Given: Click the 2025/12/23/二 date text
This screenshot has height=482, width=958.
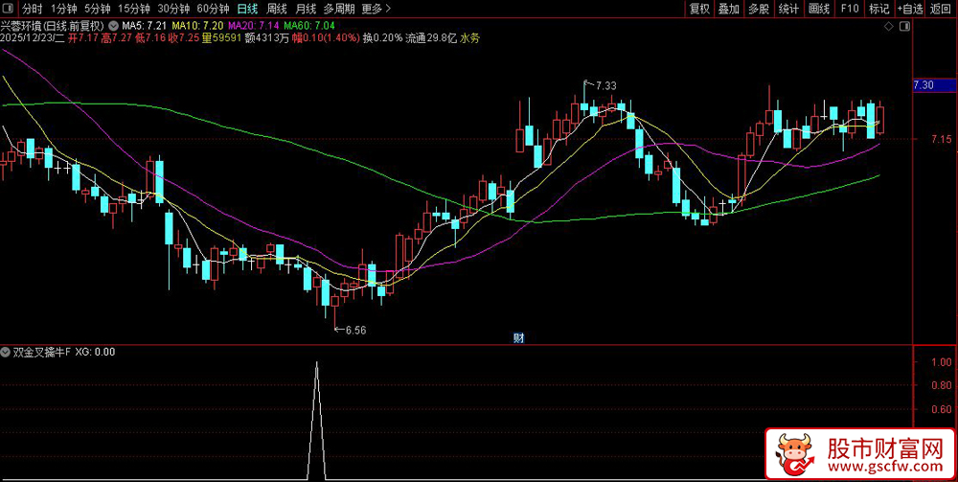Looking at the screenshot, I should click(x=32, y=38).
